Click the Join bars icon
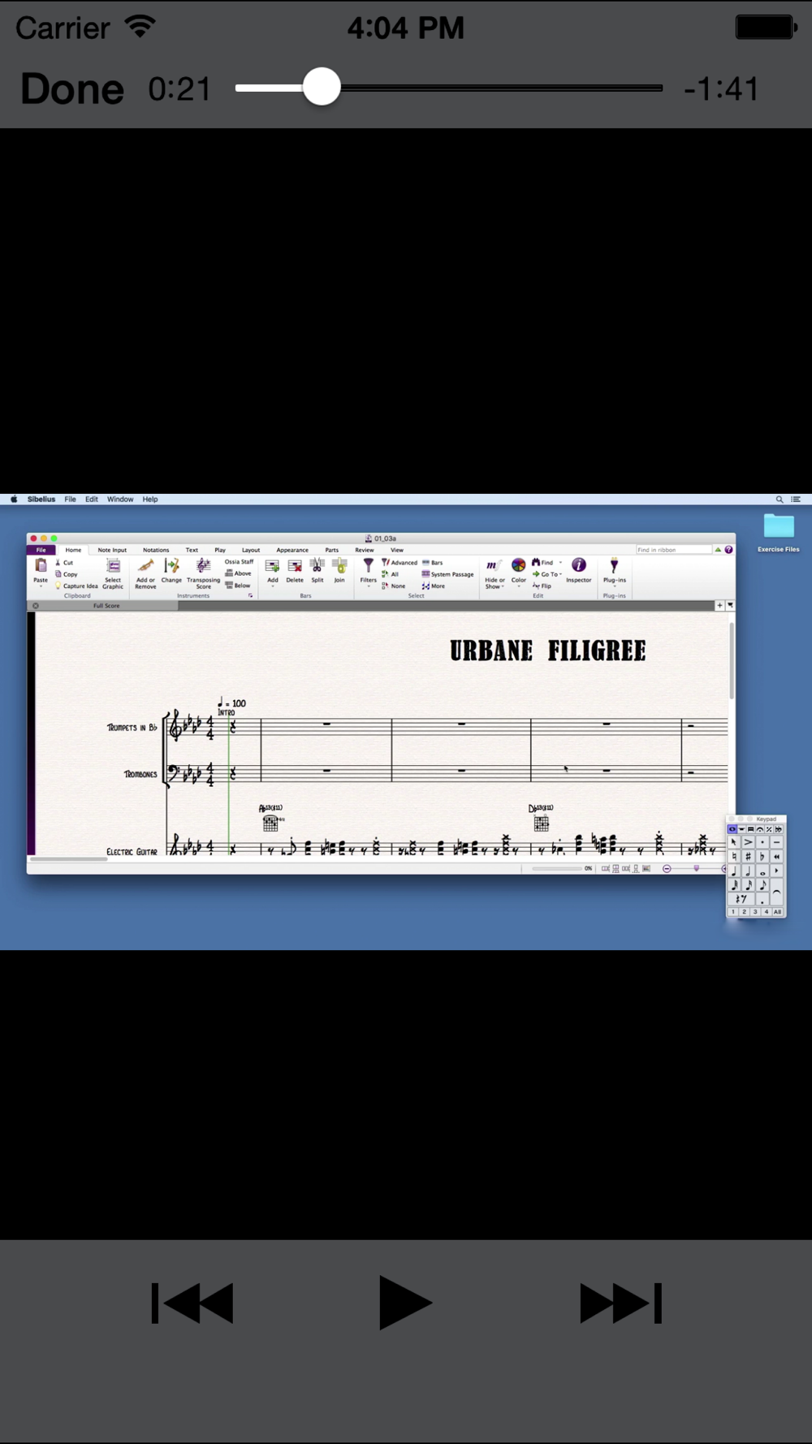Viewport: 812px width, 1444px height. (339, 565)
